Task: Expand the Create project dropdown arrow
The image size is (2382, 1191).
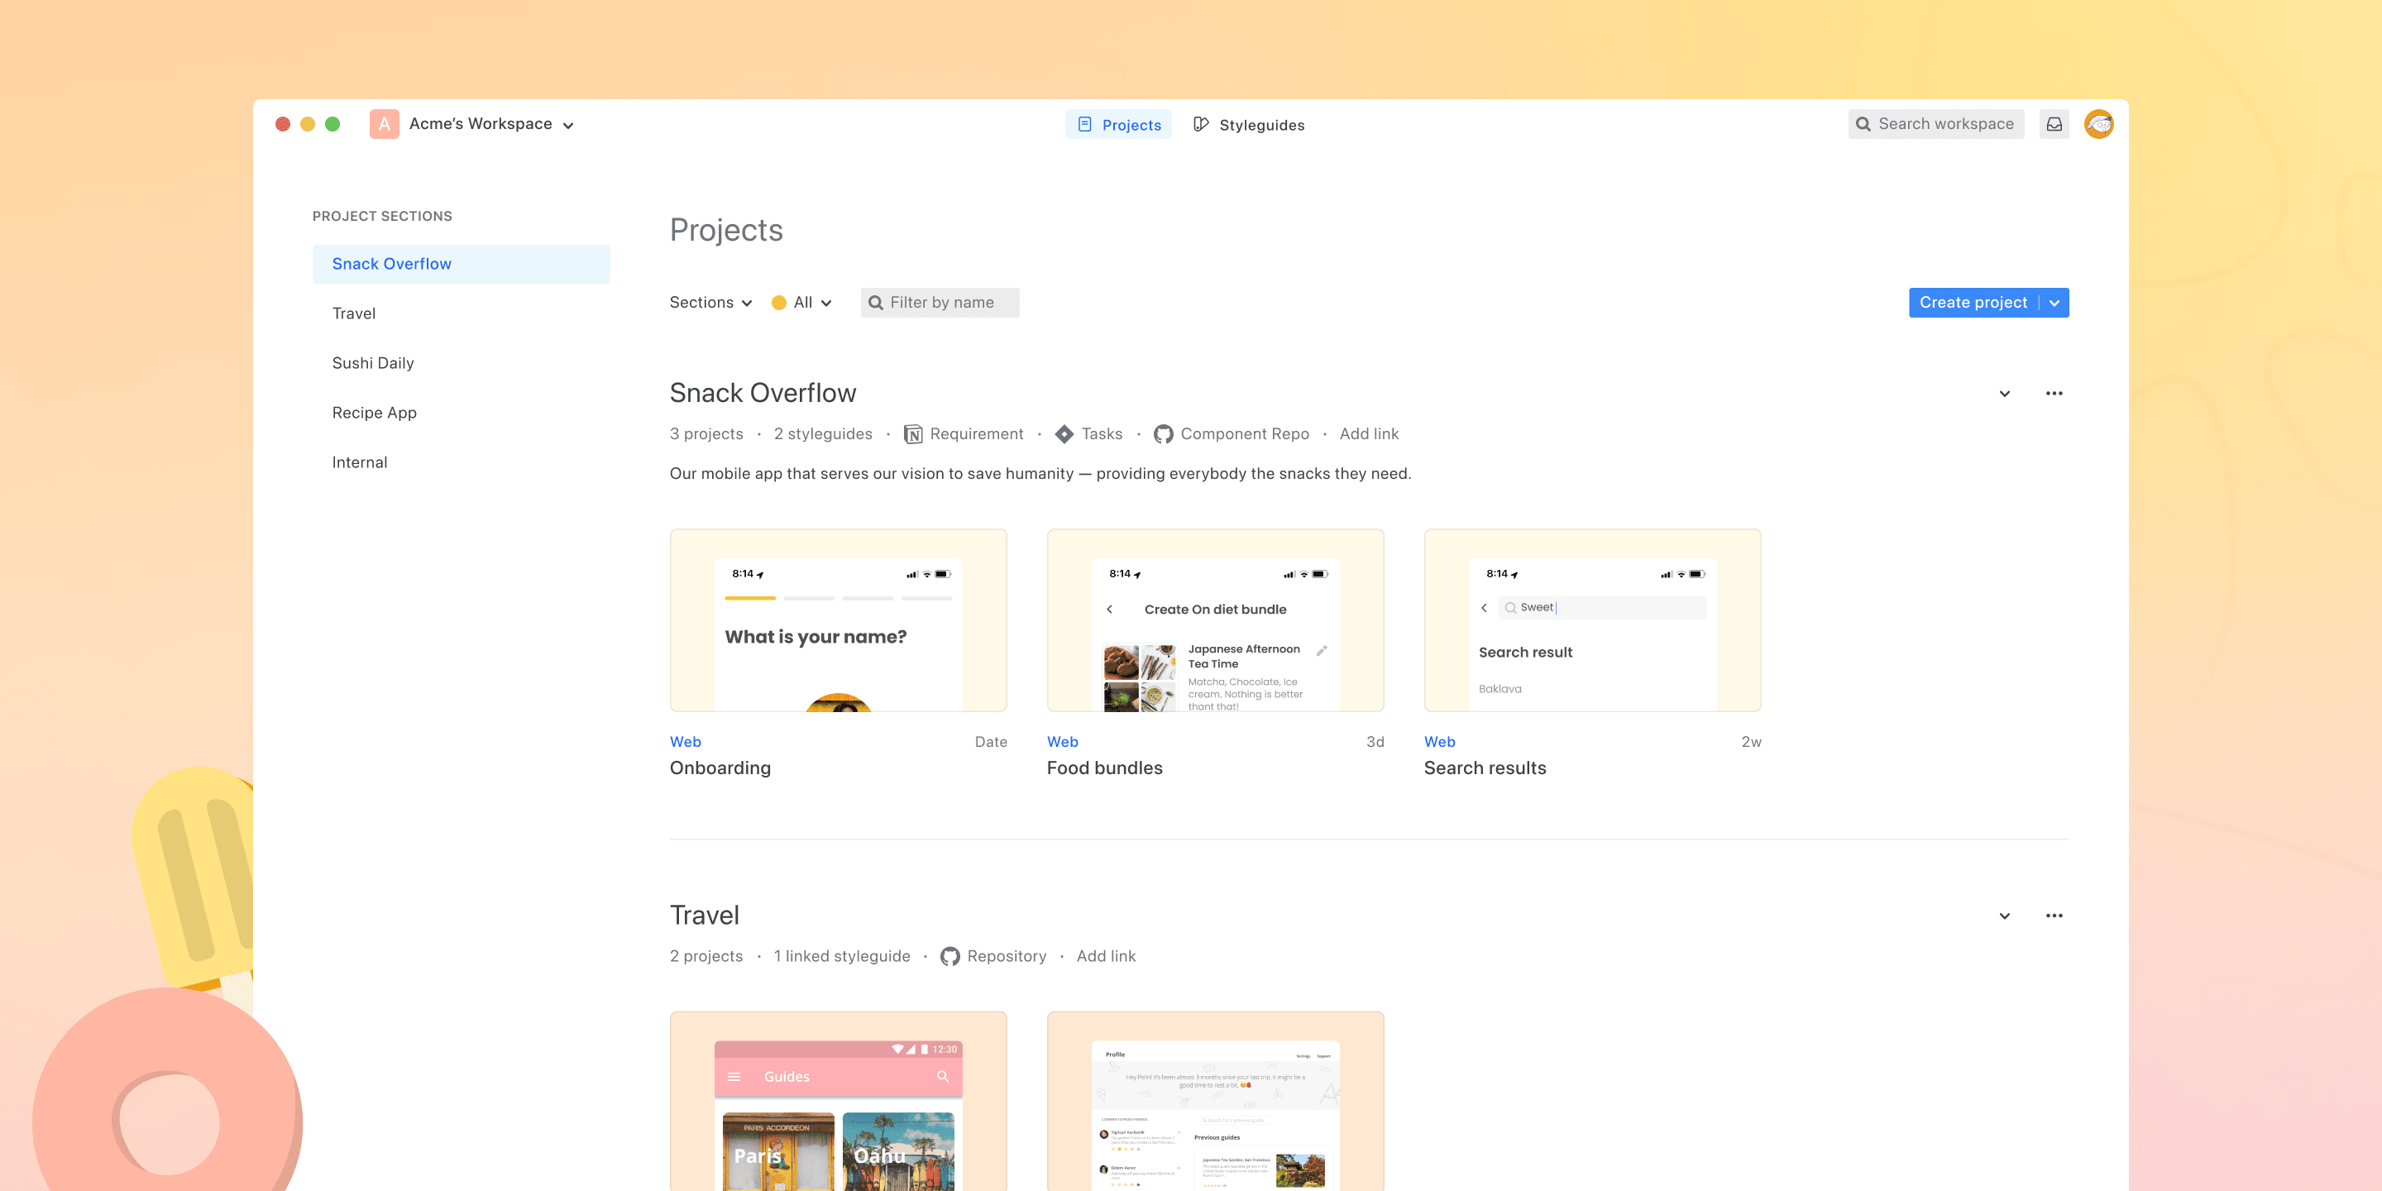Action: pos(2054,303)
